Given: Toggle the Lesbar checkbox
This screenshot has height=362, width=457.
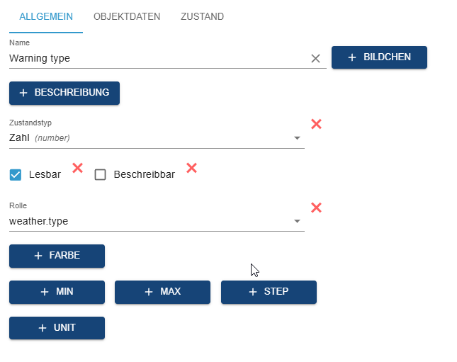Looking at the screenshot, I should pos(16,174).
